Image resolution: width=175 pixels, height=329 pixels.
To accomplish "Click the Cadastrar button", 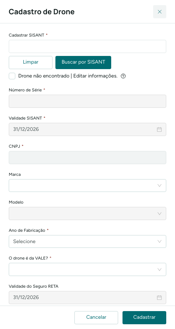I will pyautogui.click(x=144, y=318).
